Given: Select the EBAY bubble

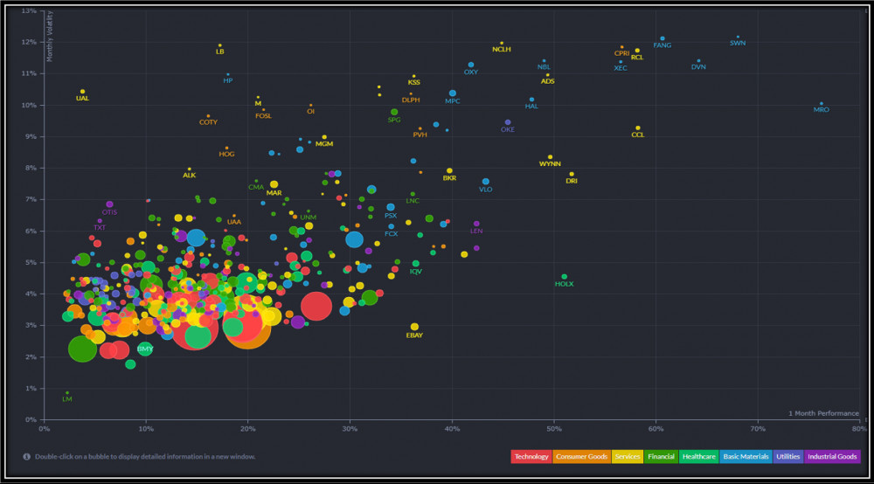Looking at the screenshot, I should click(414, 327).
